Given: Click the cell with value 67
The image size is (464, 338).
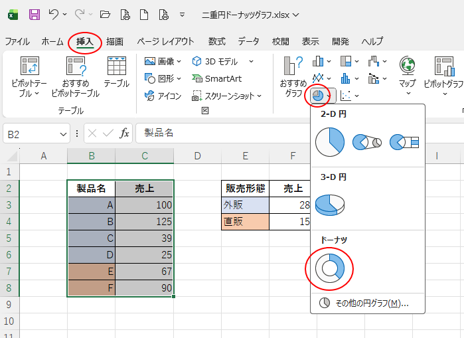Looking at the screenshot, I should [145, 271].
